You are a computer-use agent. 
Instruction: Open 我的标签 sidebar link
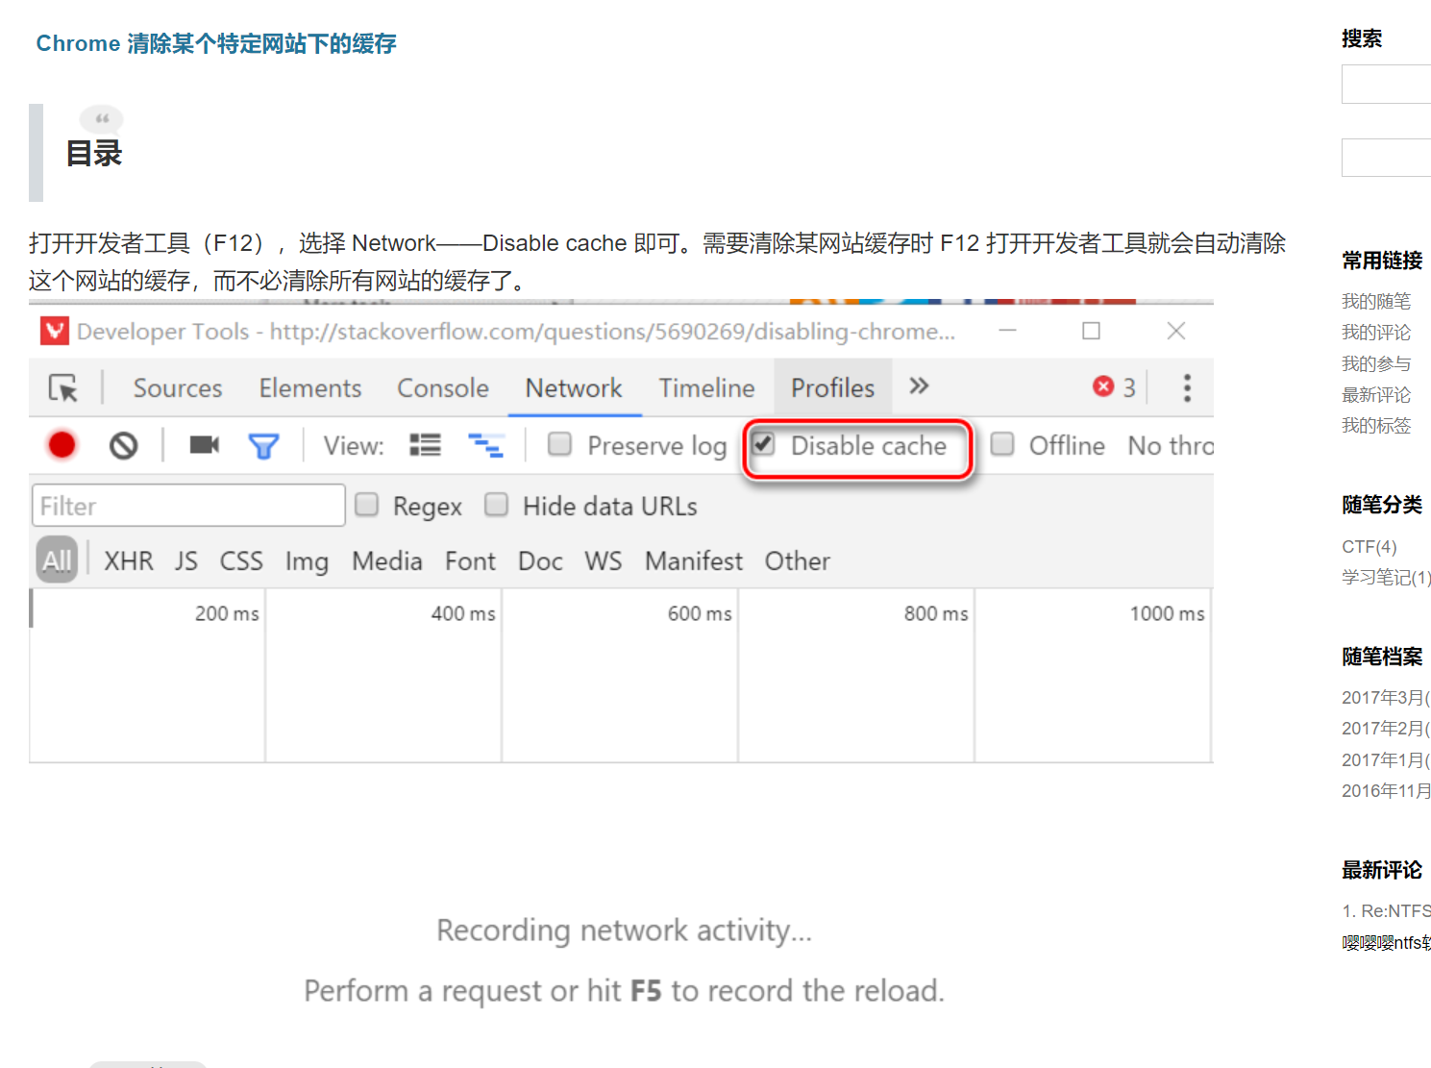tap(1376, 426)
